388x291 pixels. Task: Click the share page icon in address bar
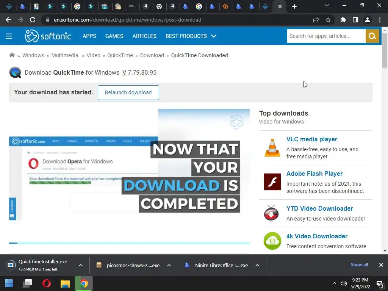coord(316,20)
